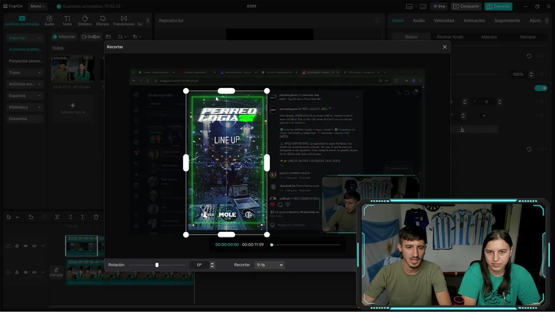555x312 pixels.
Task: Expand the Tuyos sidebar section
Action: coord(26,72)
